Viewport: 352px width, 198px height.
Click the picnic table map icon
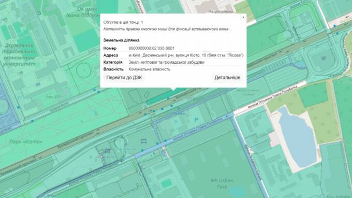tap(144, 141)
